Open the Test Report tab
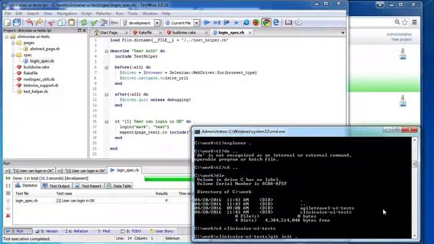The image size is (434, 244). 89,186
